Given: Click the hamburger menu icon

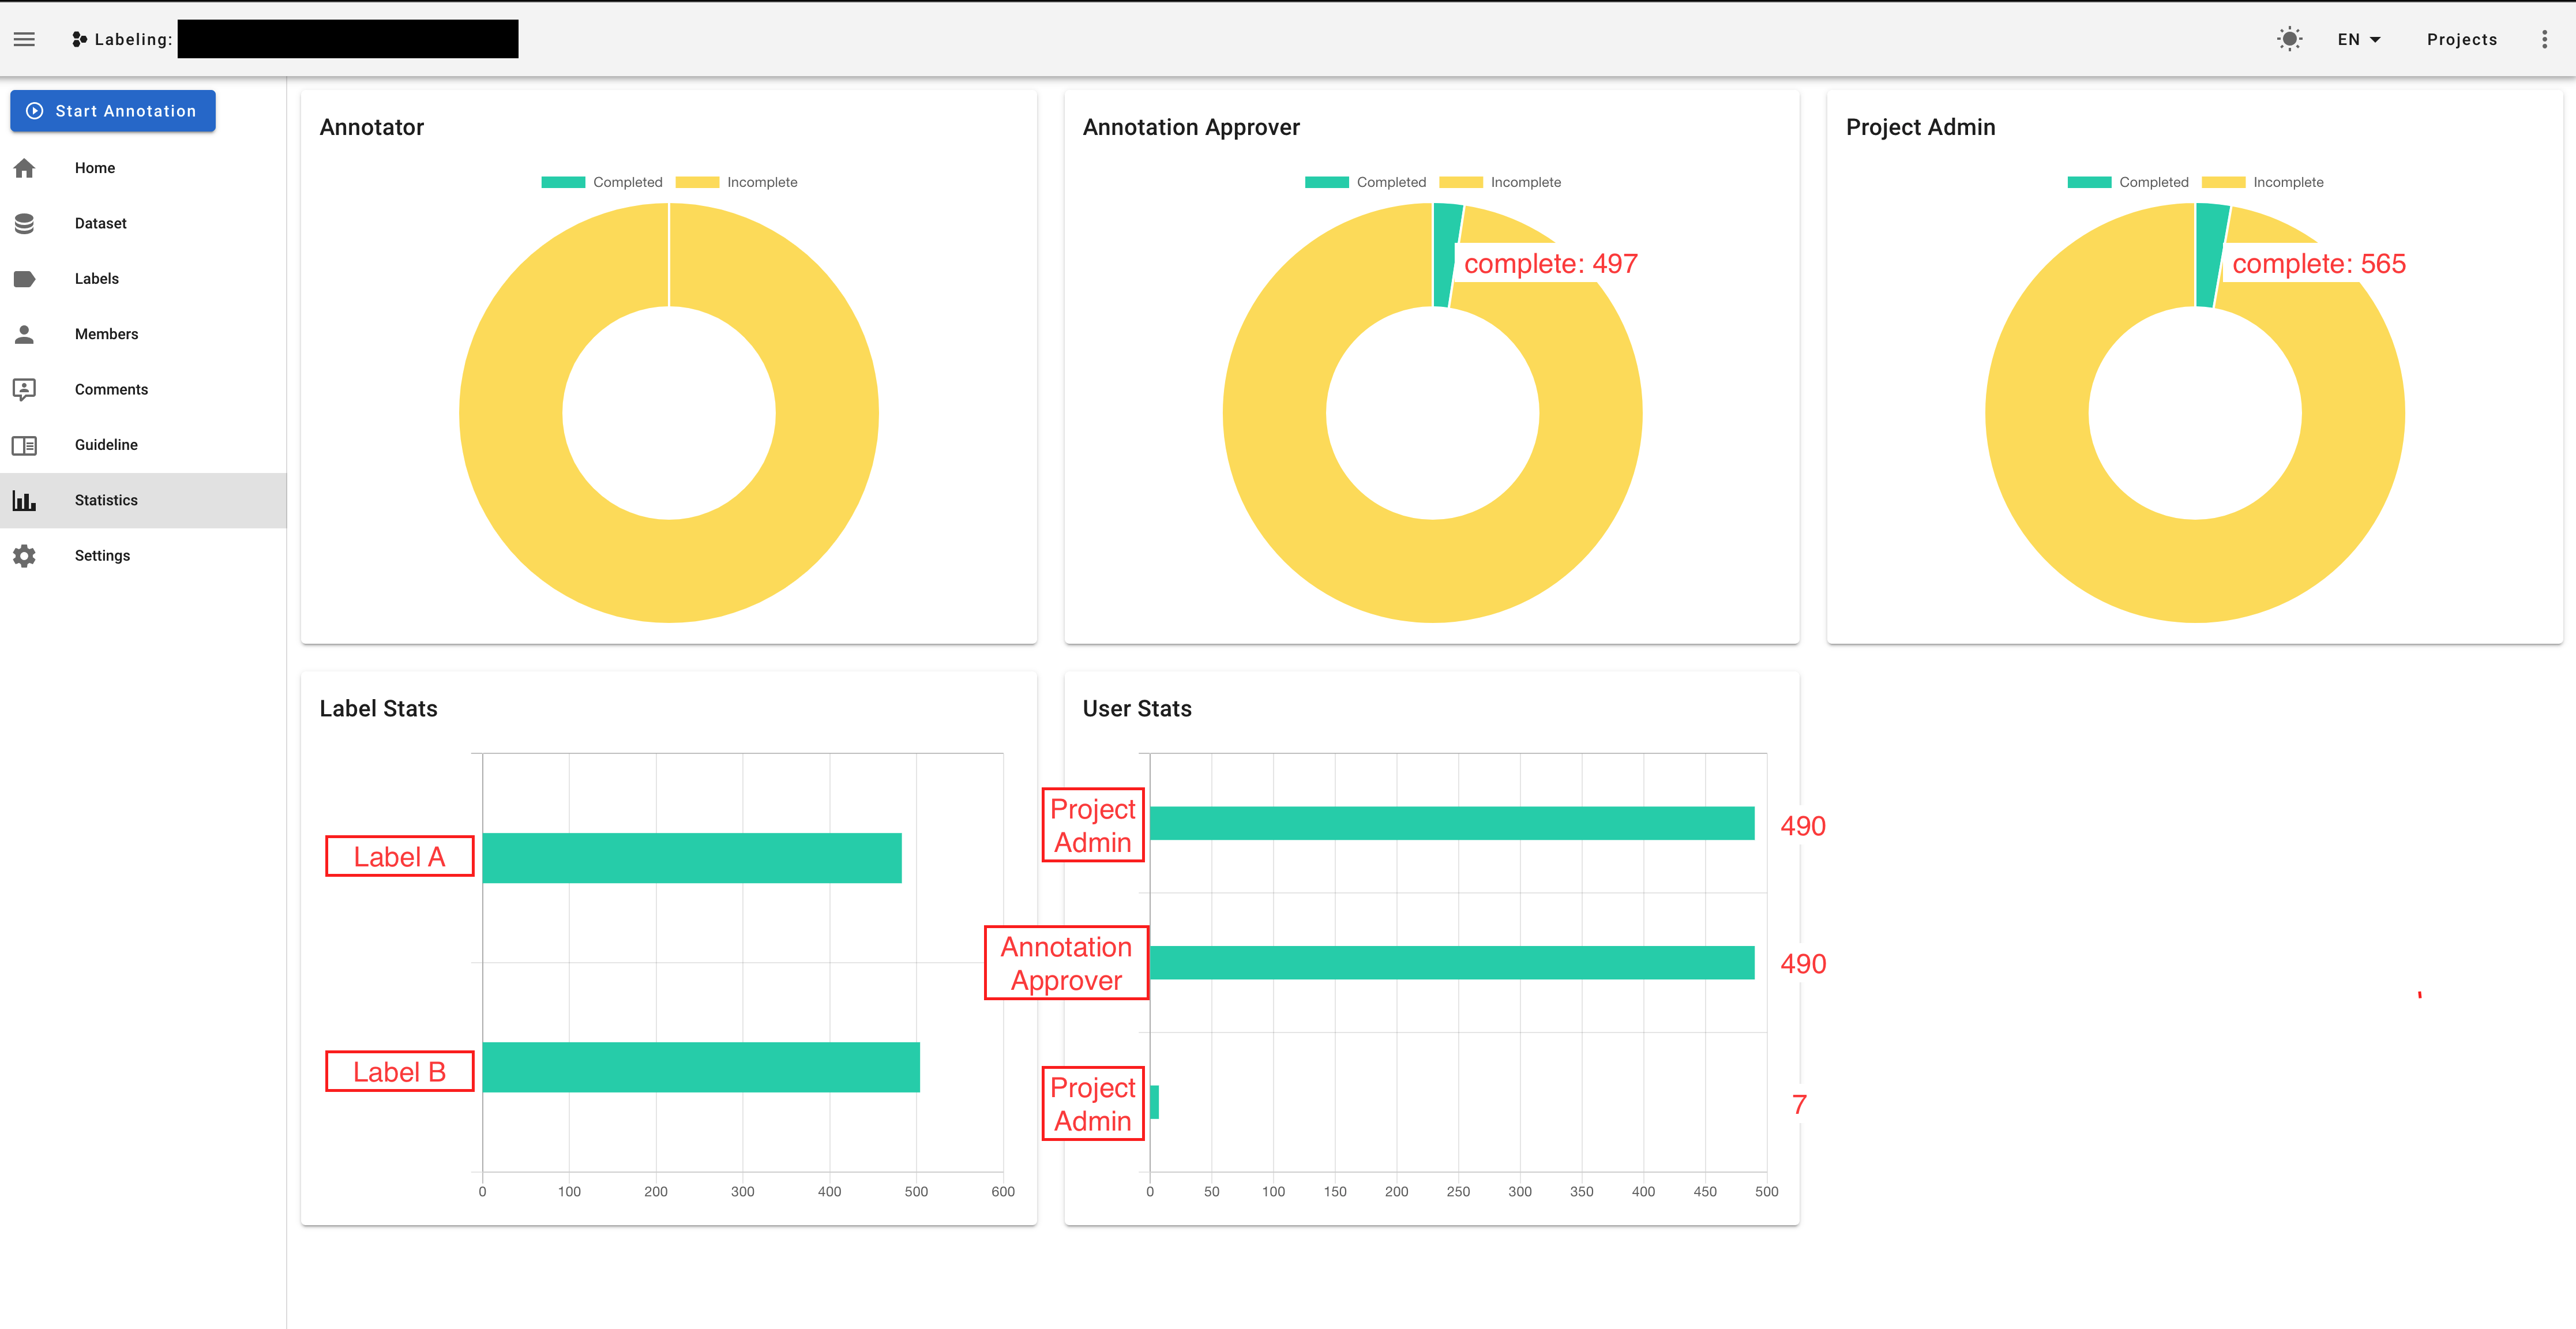Looking at the screenshot, I should (24, 39).
